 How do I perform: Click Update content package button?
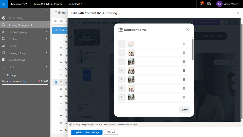click(87, 132)
